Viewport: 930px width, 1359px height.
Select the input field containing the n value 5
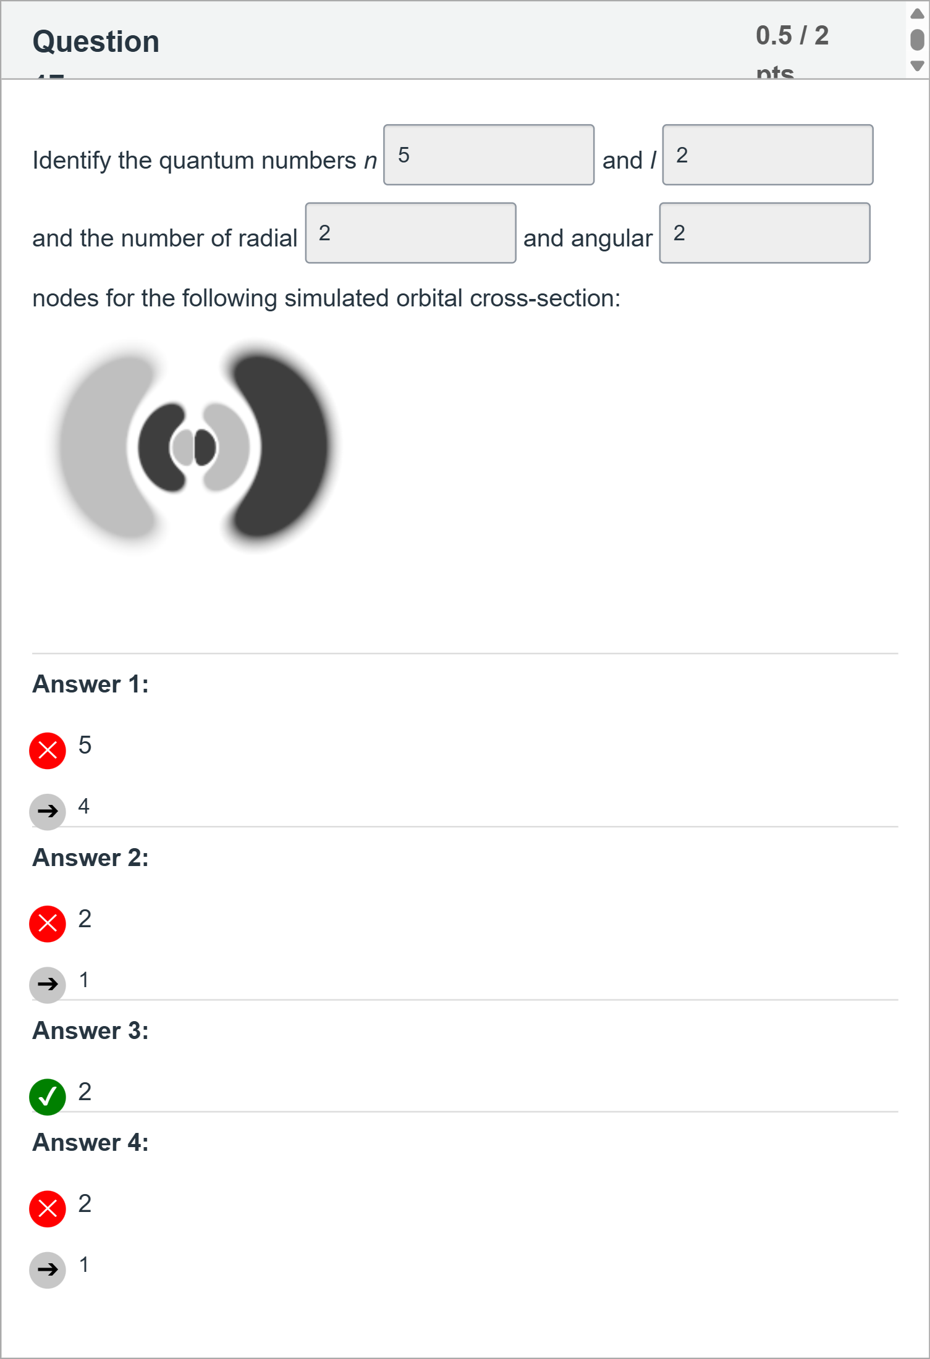point(488,155)
